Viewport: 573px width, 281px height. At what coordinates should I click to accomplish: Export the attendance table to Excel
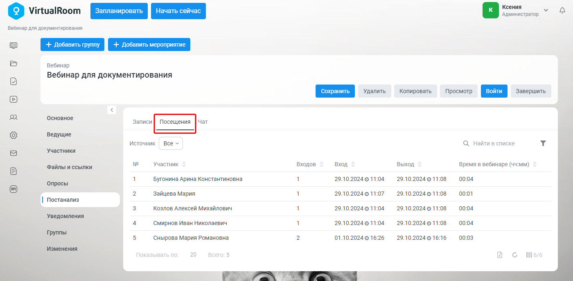click(500, 255)
